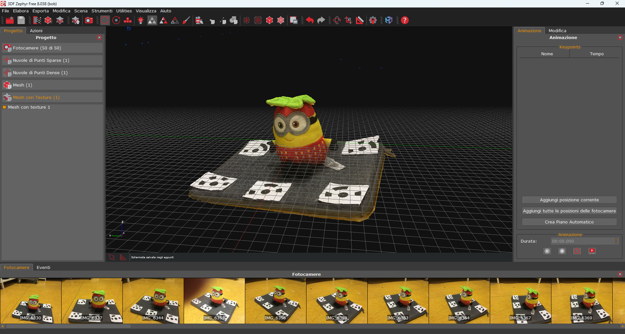Screen dimensions: 625x334
Task: Toggle dense point cloud visibility
Action: pos(258,20)
